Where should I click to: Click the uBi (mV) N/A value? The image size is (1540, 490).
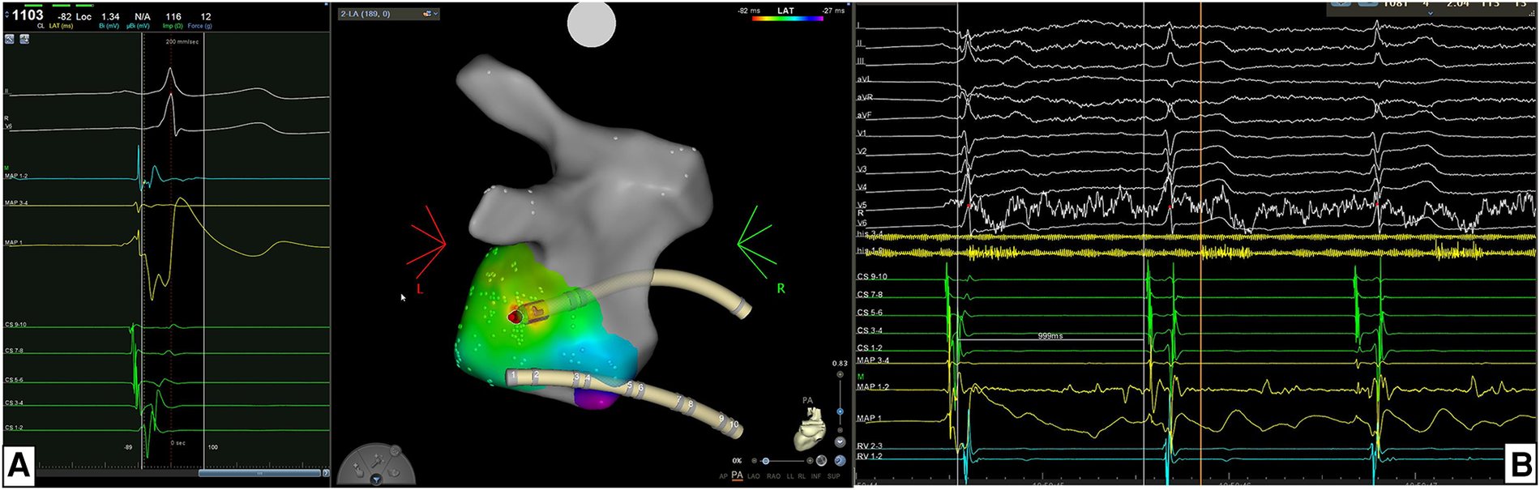(x=143, y=16)
